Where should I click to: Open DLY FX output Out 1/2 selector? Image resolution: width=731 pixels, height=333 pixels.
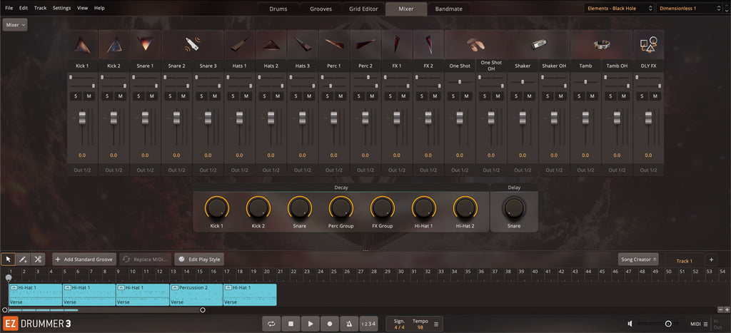click(648, 170)
